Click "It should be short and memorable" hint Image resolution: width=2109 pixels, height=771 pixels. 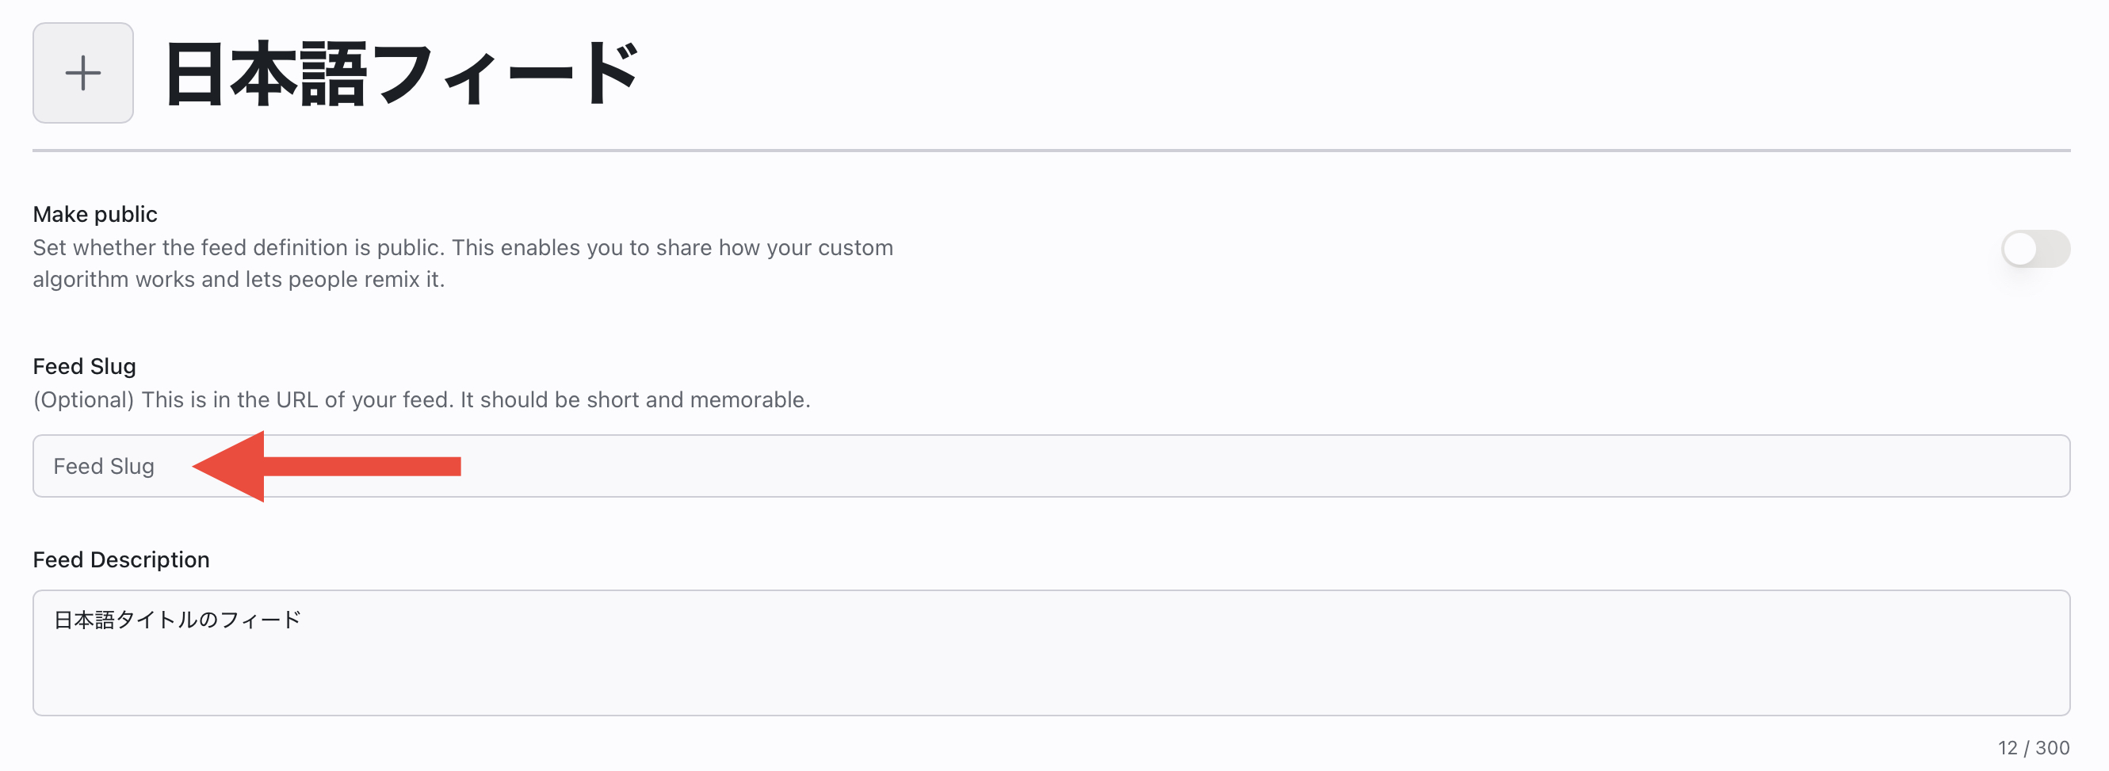pyautogui.click(x=636, y=400)
